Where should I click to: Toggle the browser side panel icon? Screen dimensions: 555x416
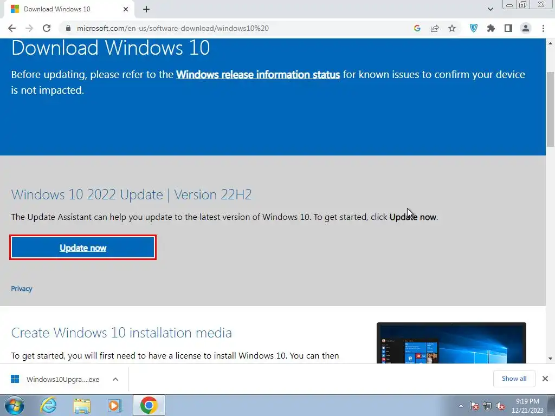click(x=508, y=28)
